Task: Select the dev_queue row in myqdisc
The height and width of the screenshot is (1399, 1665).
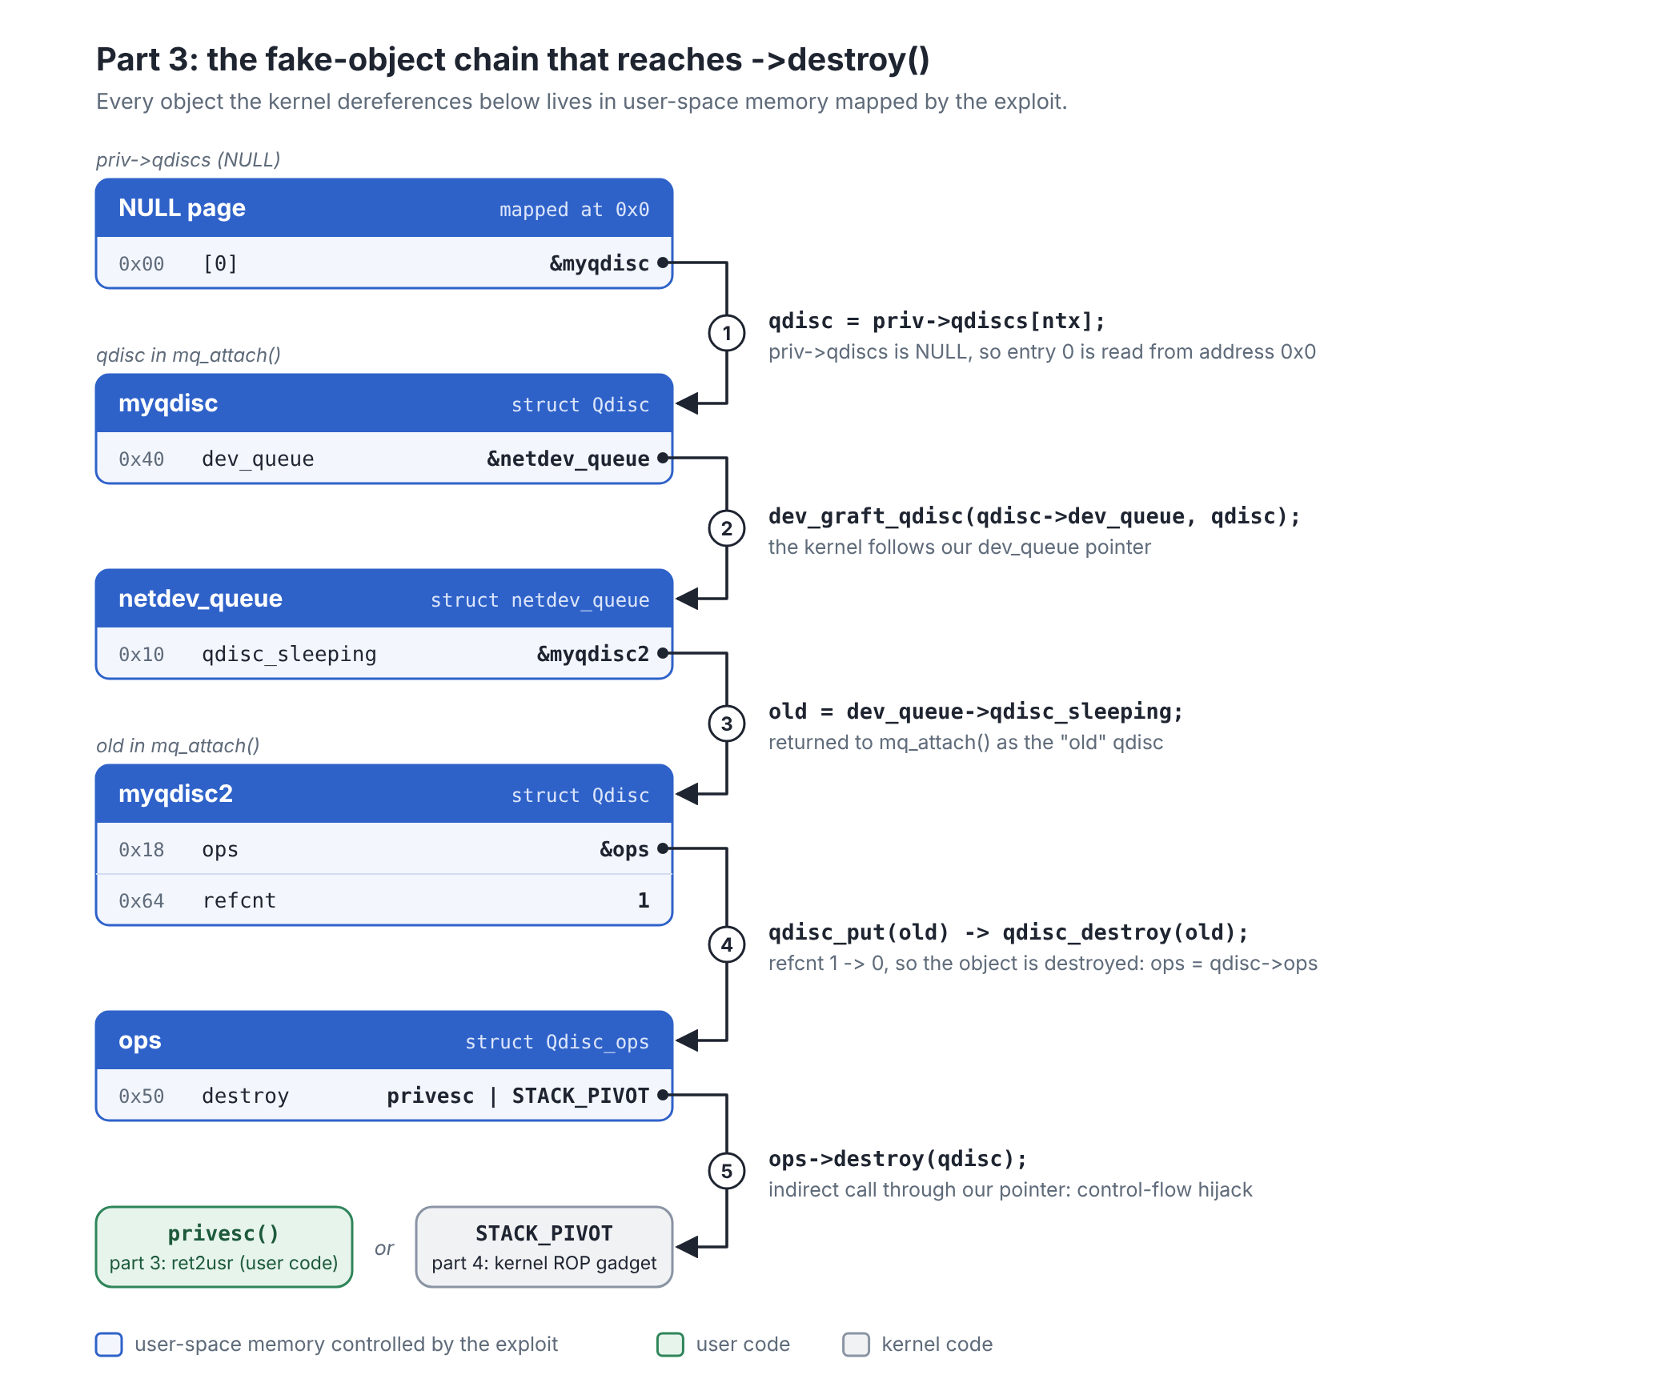Action: click(384, 458)
